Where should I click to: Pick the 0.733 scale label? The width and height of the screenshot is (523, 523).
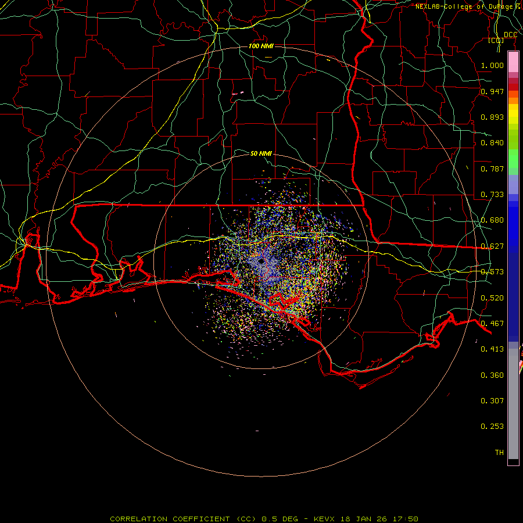[x=492, y=194]
